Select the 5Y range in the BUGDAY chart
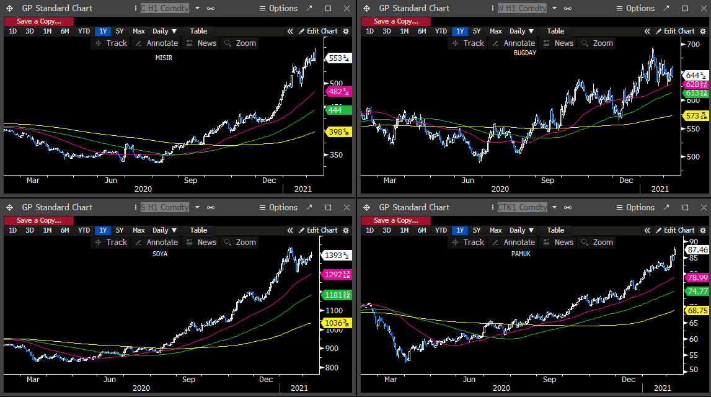Viewport: 711px width, 397px height. [477, 31]
